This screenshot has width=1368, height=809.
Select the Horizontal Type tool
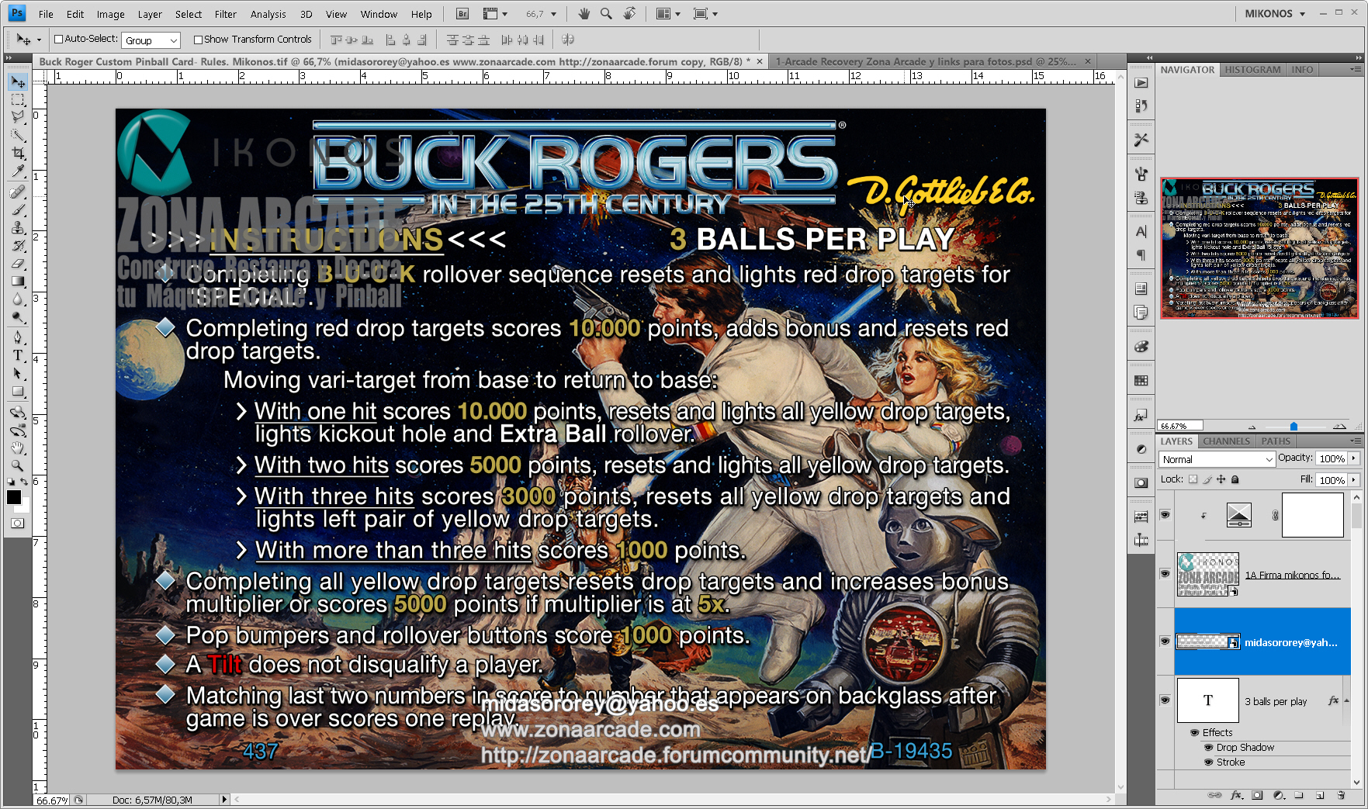(x=18, y=355)
